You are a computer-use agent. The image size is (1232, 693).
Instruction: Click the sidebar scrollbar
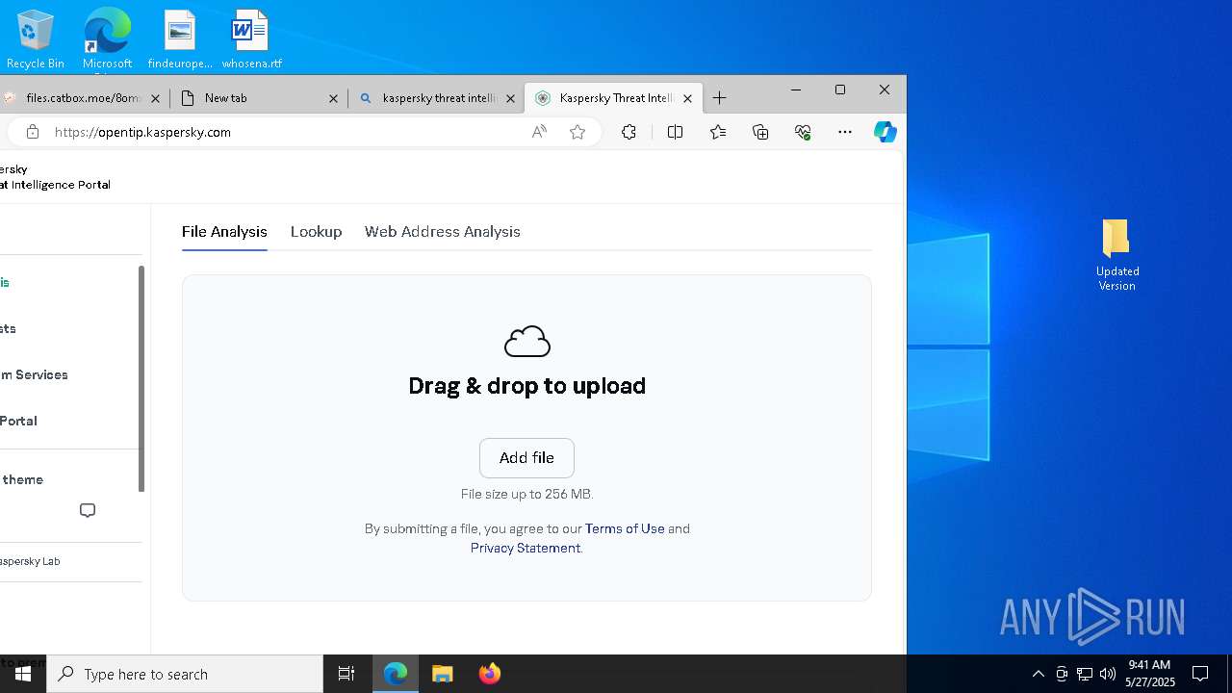tap(141, 379)
